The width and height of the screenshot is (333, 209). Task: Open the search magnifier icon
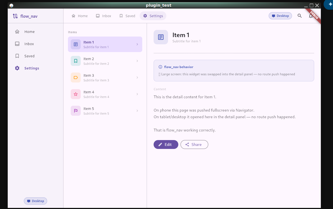click(299, 16)
